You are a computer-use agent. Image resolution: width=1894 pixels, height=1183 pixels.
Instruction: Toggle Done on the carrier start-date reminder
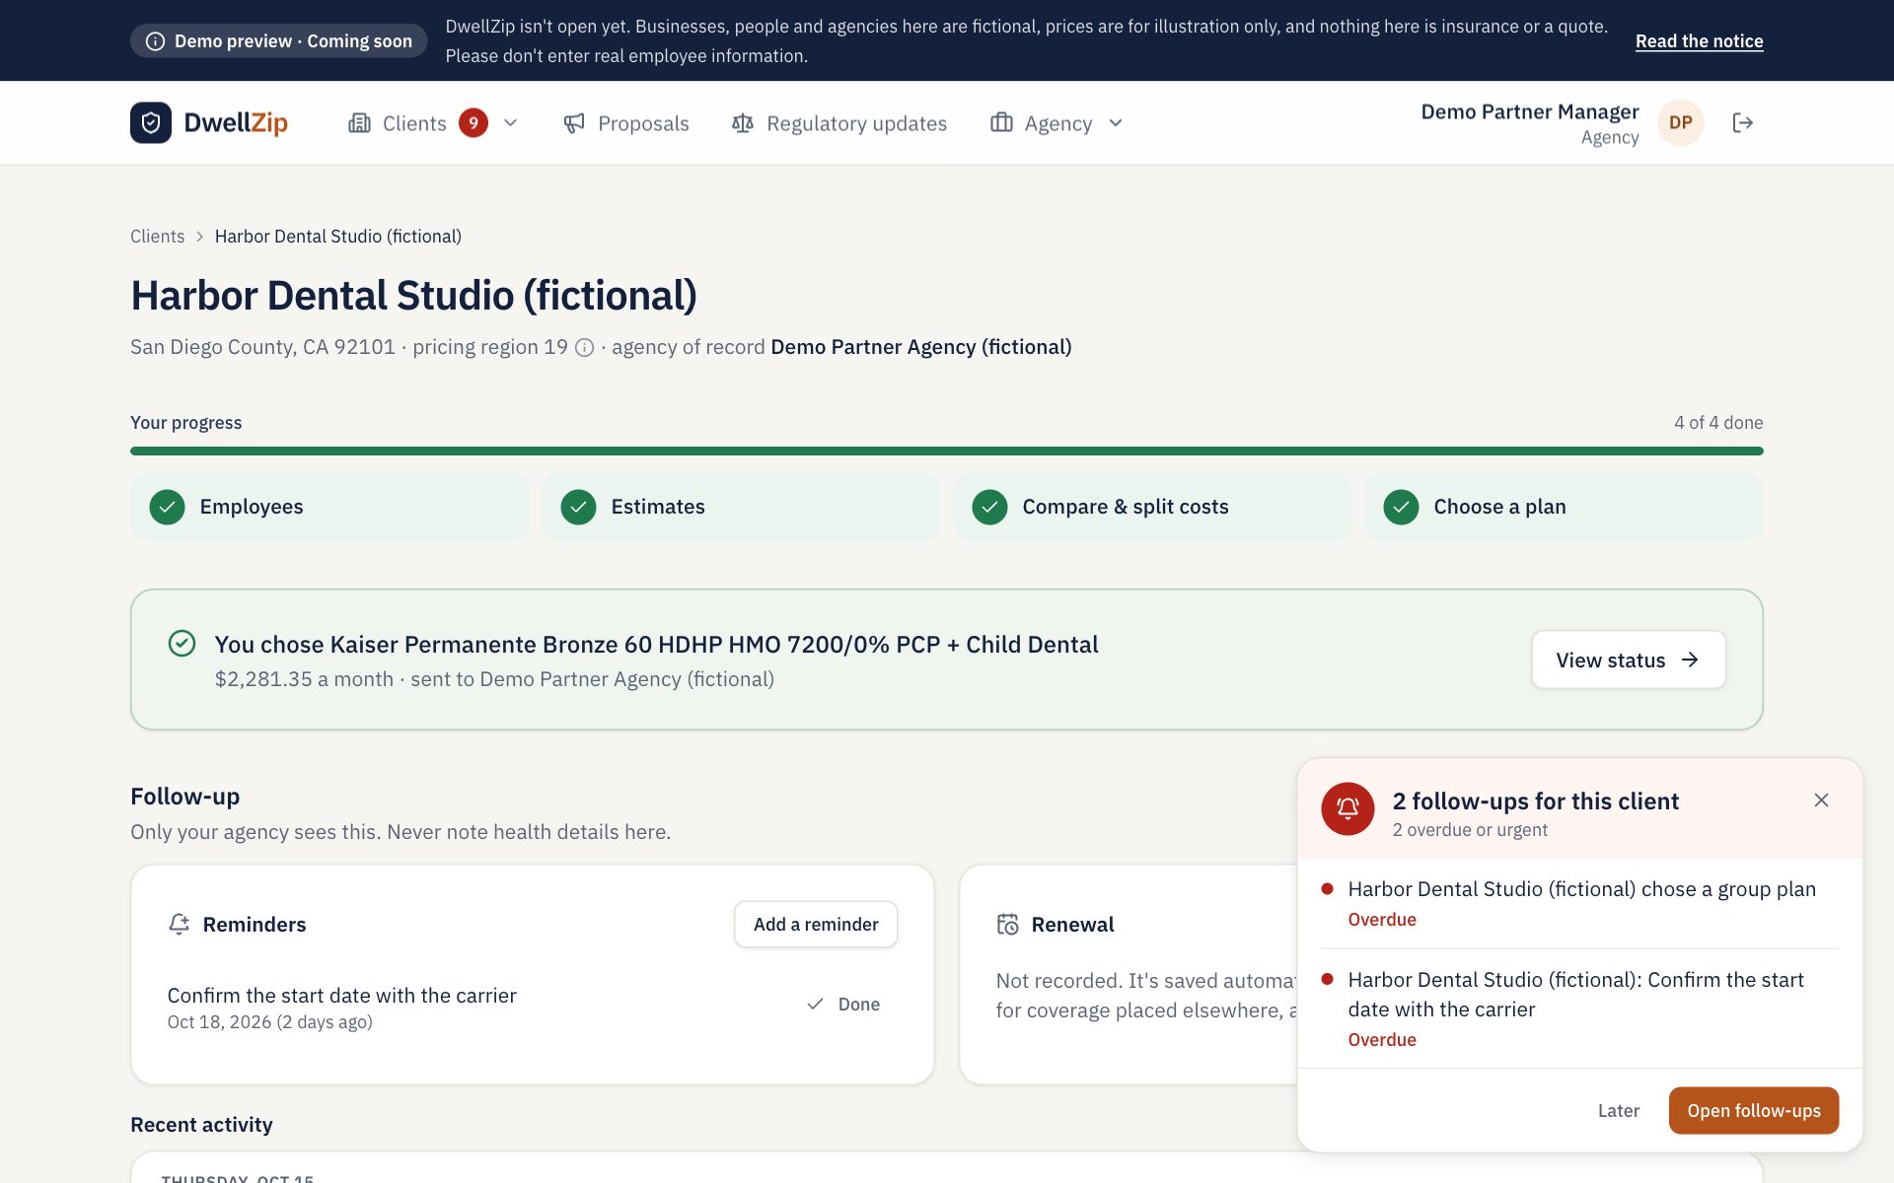pos(843,1004)
